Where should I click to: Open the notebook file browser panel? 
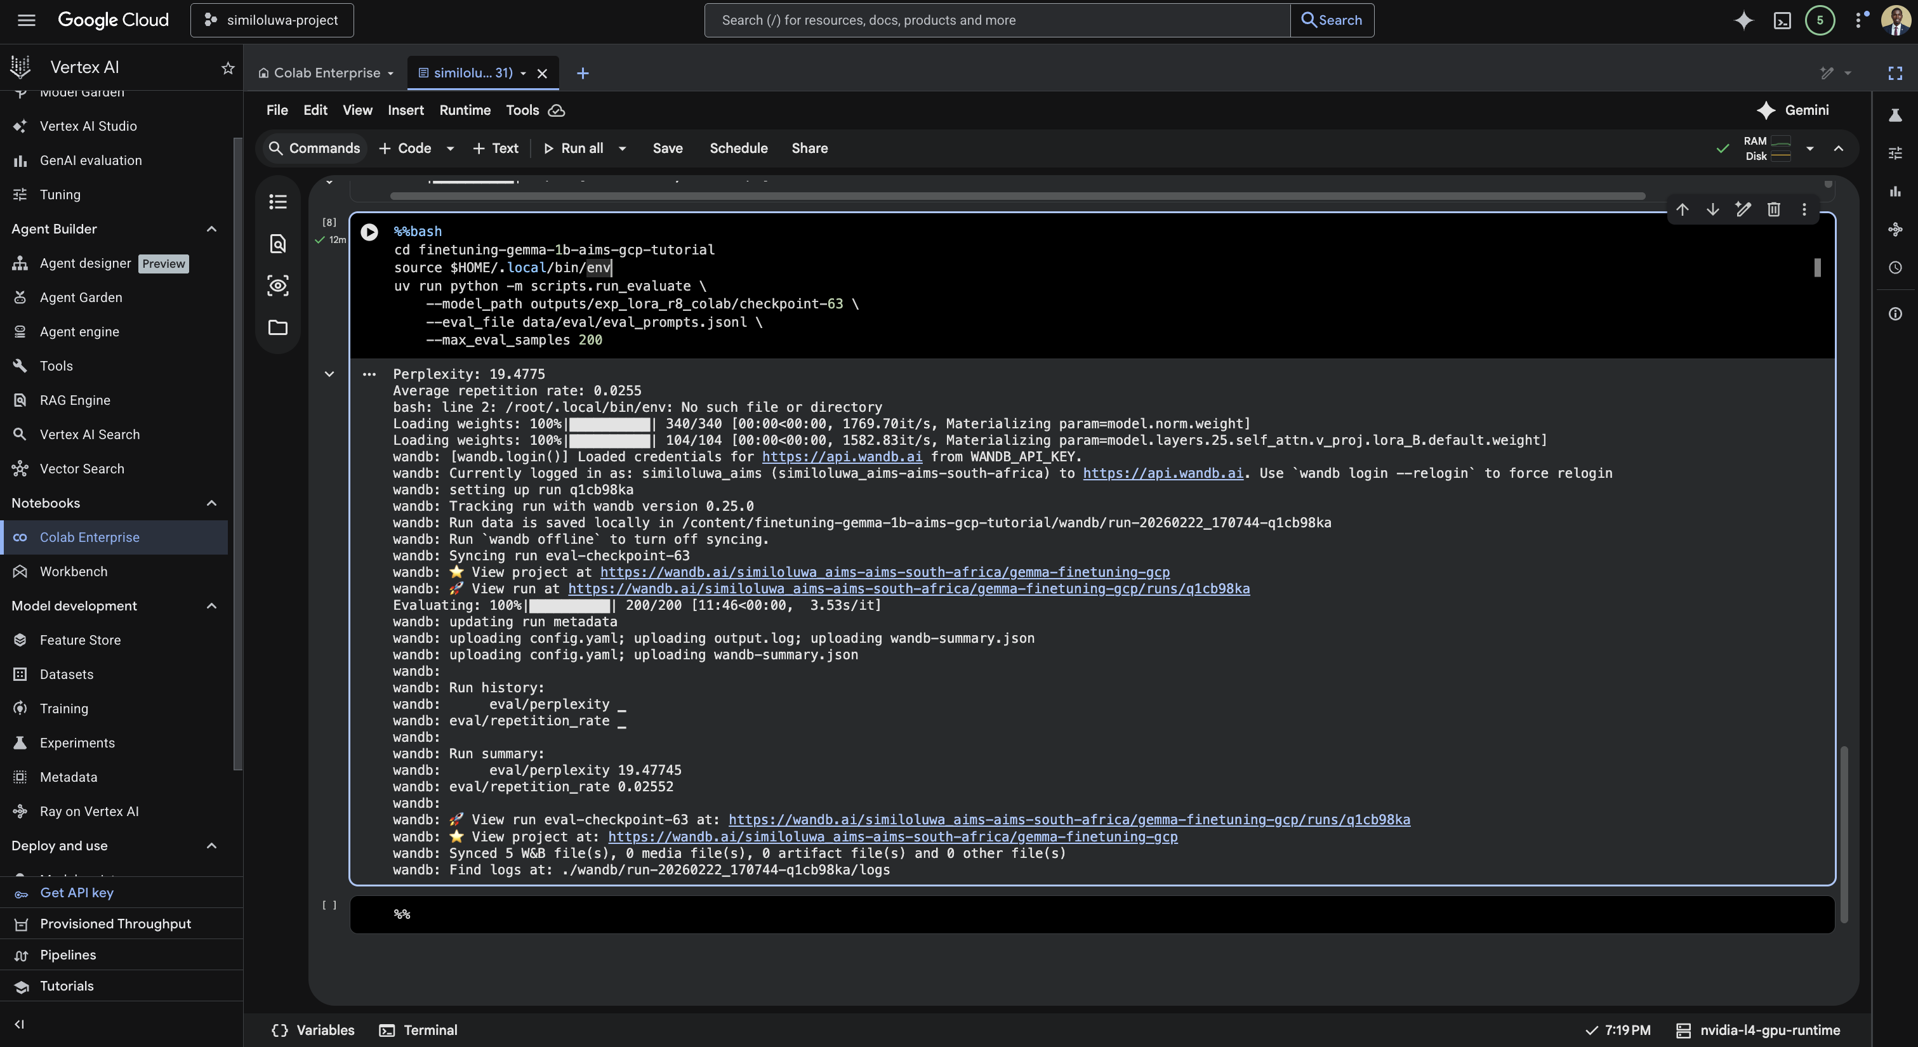(278, 327)
